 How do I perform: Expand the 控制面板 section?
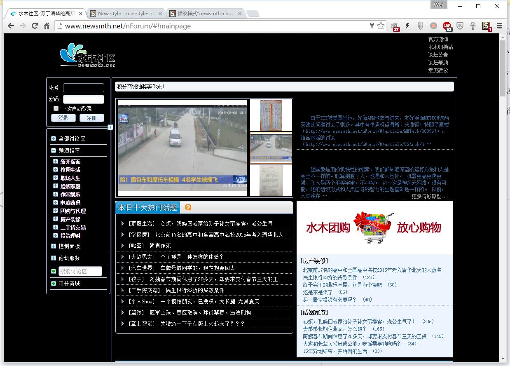tap(54, 246)
